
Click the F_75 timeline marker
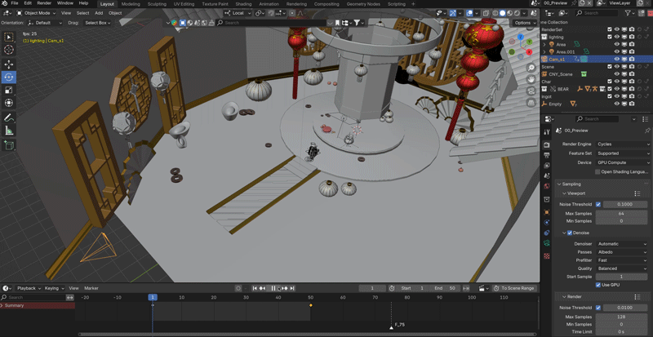pyautogui.click(x=391, y=328)
